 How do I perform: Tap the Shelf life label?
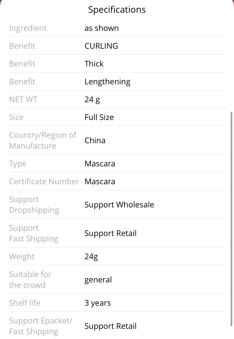click(x=25, y=303)
